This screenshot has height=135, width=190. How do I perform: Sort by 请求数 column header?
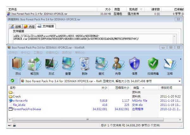pyautogui.click(x=153, y=9)
